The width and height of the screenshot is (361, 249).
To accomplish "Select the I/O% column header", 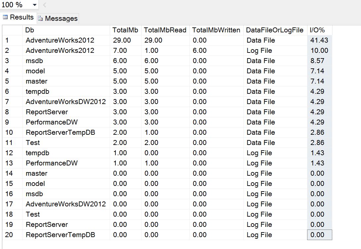I will (x=320, y=30).
